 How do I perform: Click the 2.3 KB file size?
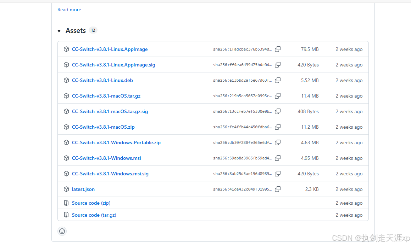(x=312, y=189)
